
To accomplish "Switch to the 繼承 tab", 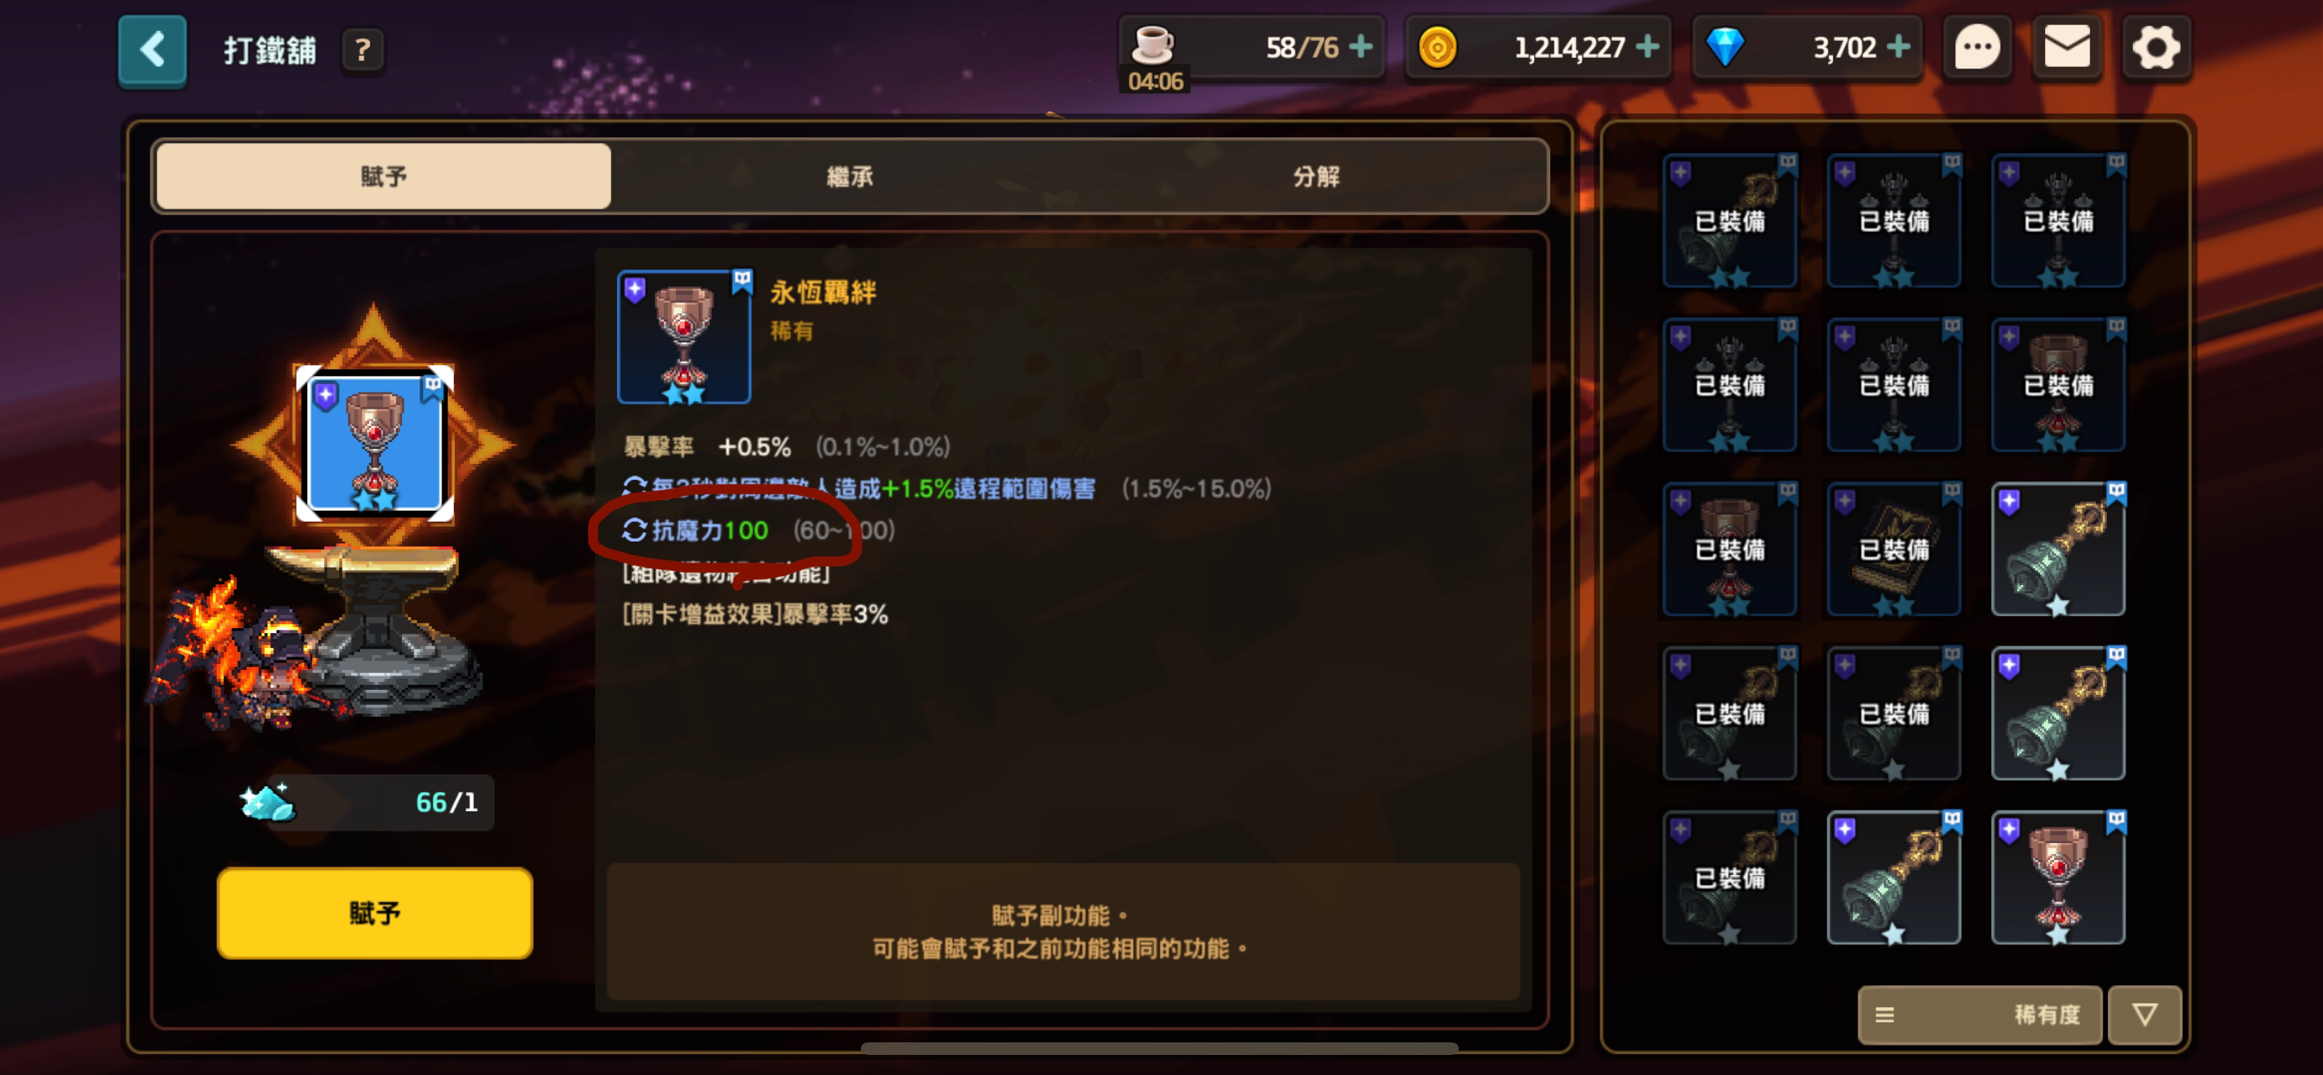I will (x=848, y=176).
